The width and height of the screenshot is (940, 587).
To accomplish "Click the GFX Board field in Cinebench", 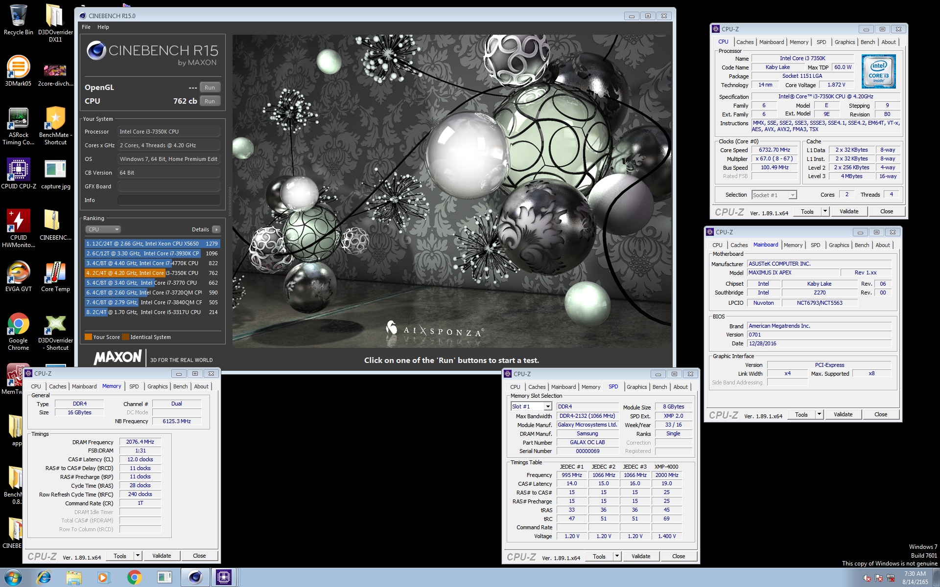I will click(168, 186).
